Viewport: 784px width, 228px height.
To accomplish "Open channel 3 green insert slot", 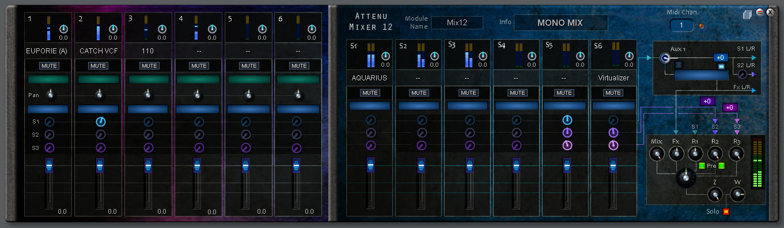I will pyautogui.click(x=149, y=80).
